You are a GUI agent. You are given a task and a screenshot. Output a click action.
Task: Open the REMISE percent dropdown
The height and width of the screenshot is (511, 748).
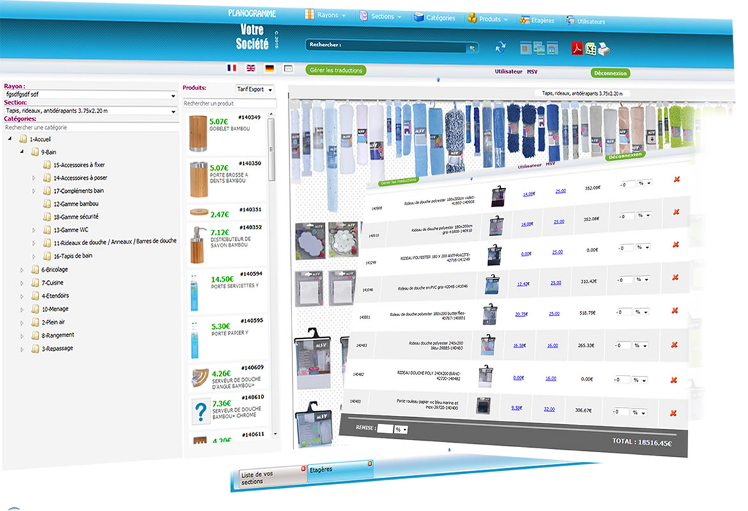point(400,429)
